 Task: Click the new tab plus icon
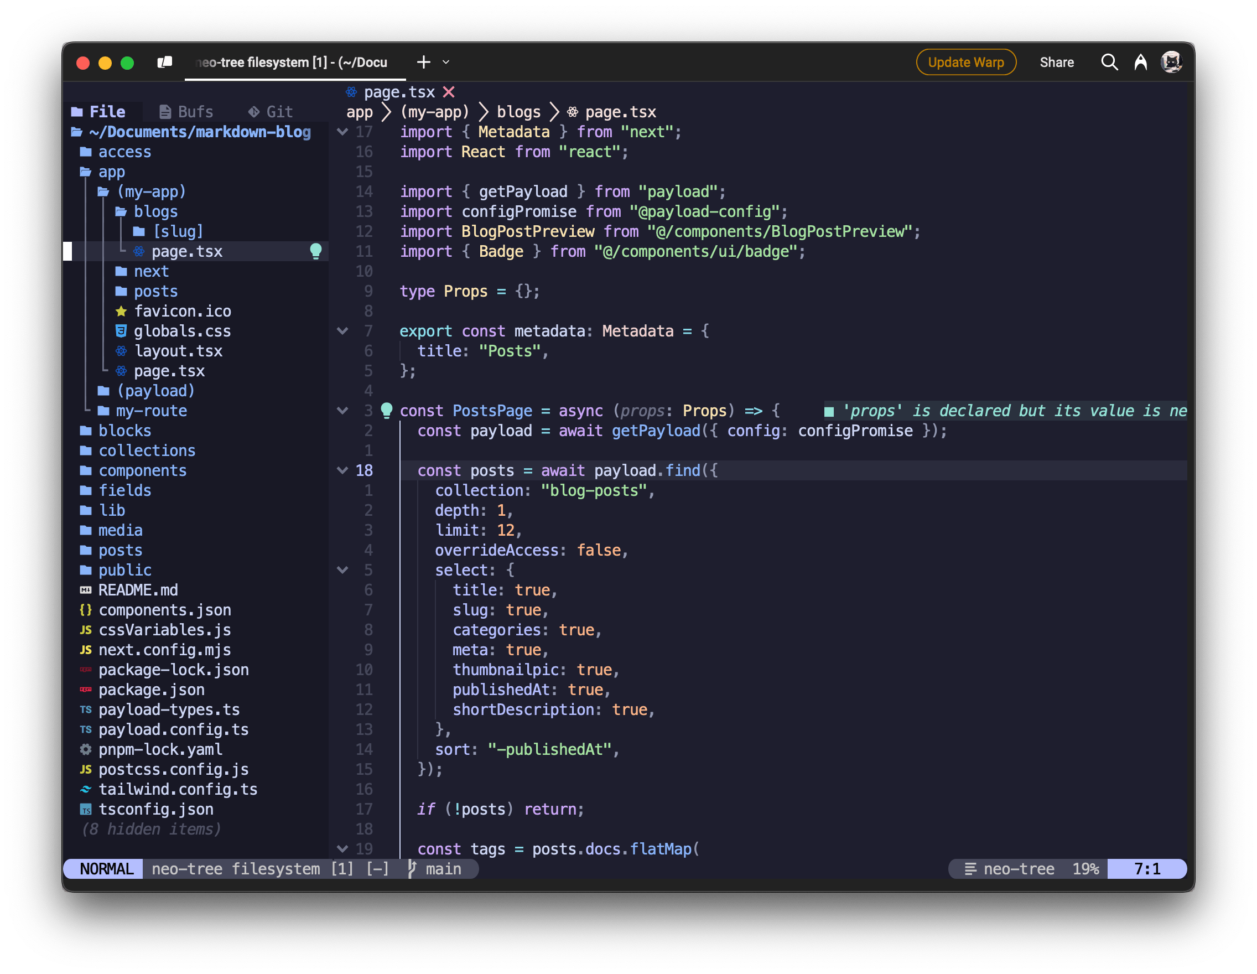(x=424, y=62)
